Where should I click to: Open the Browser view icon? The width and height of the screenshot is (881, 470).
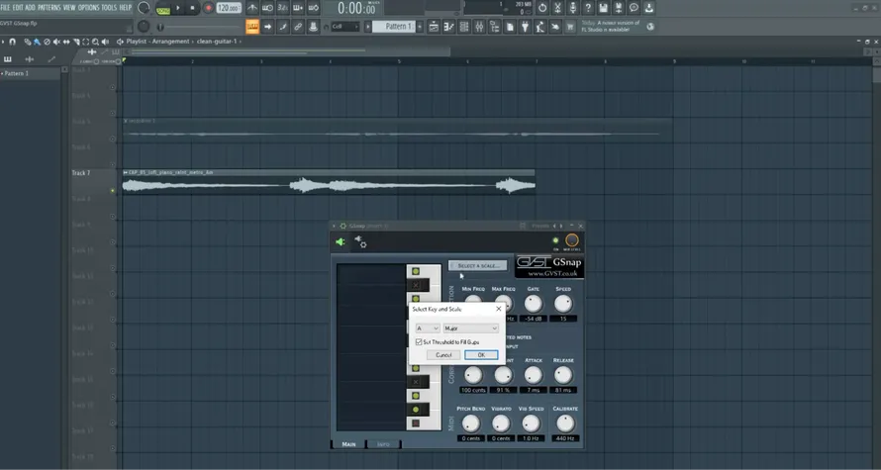494,27
